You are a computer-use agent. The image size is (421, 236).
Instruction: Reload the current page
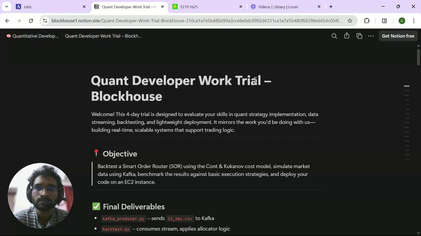pyautogui.click(x=31, y=21)
